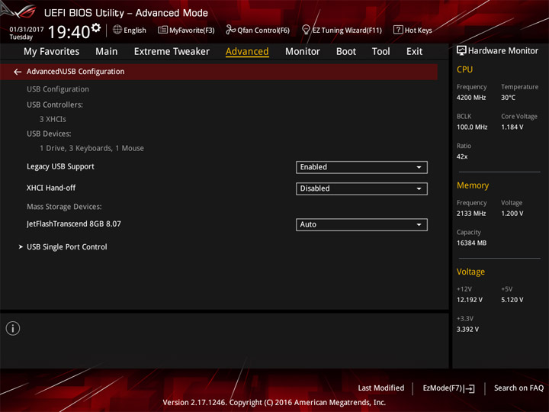Click the 42x ratio value
Screen dimensions: 549x412
pyautogui.click(x=462, y=156)
